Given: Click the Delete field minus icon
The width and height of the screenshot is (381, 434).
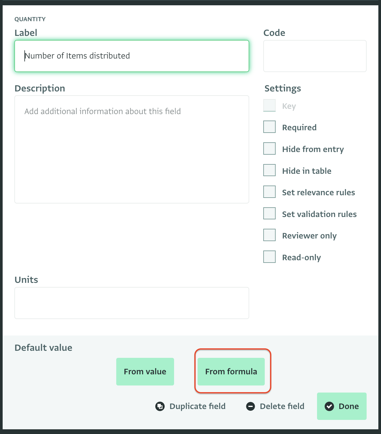Looking at the screenshot, I should tap(250, 406).
